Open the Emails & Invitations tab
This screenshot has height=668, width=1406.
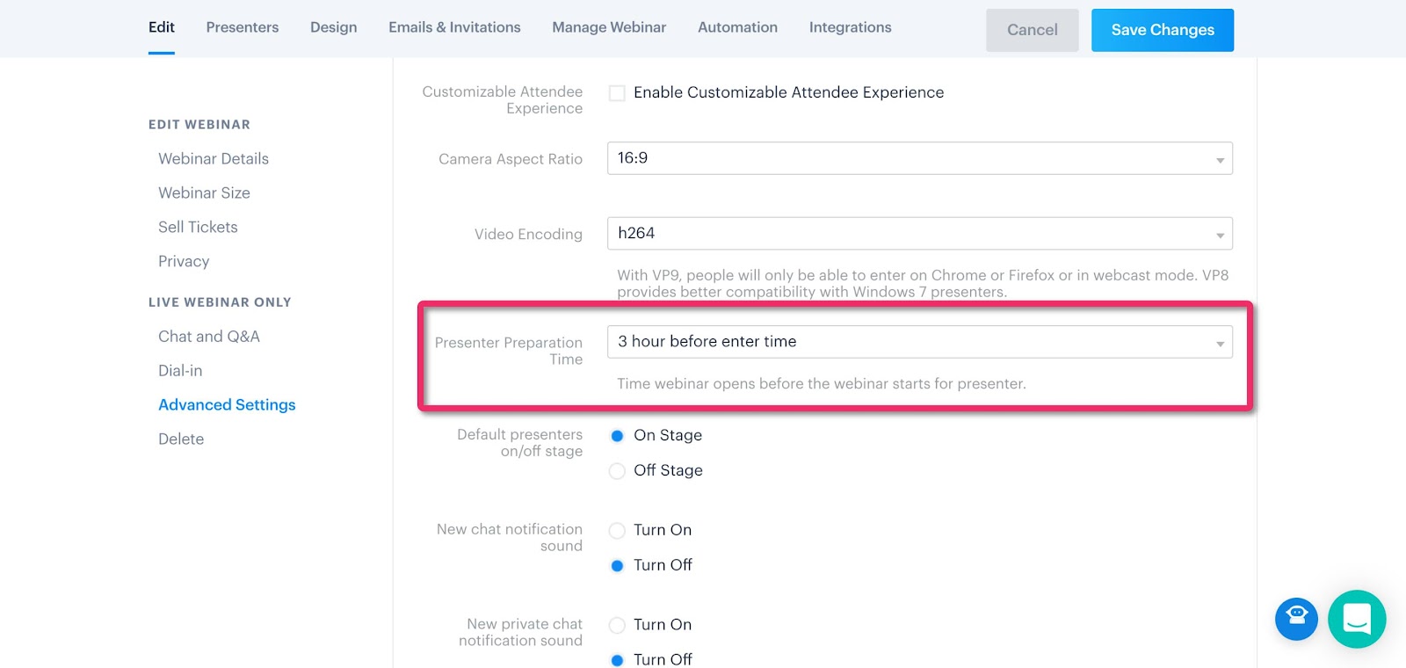pyautogui.click(x=454, y=27)
